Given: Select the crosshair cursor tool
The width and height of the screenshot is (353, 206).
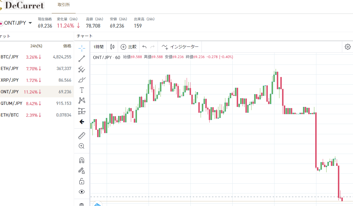Looking at the screenshot, I should point(82,47).
